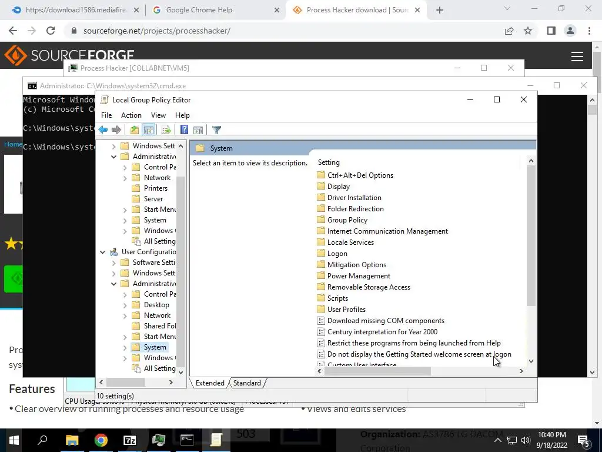Open the Action menu
This screenshot has width=602, height=452.
pos(131,115)
